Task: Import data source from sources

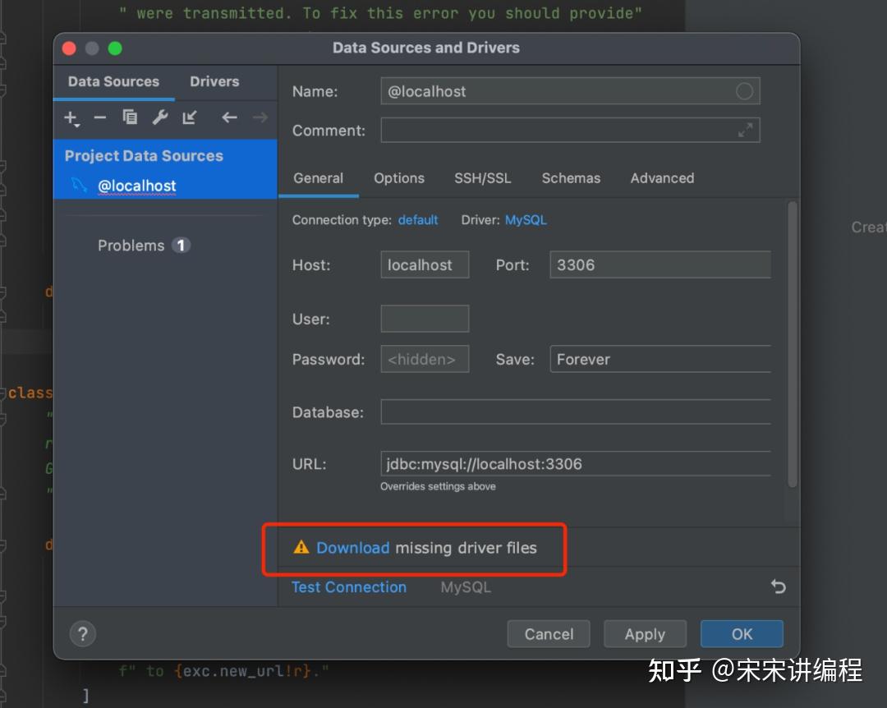Action: (190, 117)
